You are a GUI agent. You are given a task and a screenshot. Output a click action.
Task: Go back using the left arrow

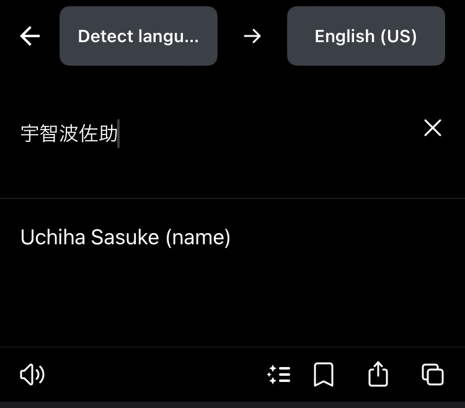pos(30,36)
